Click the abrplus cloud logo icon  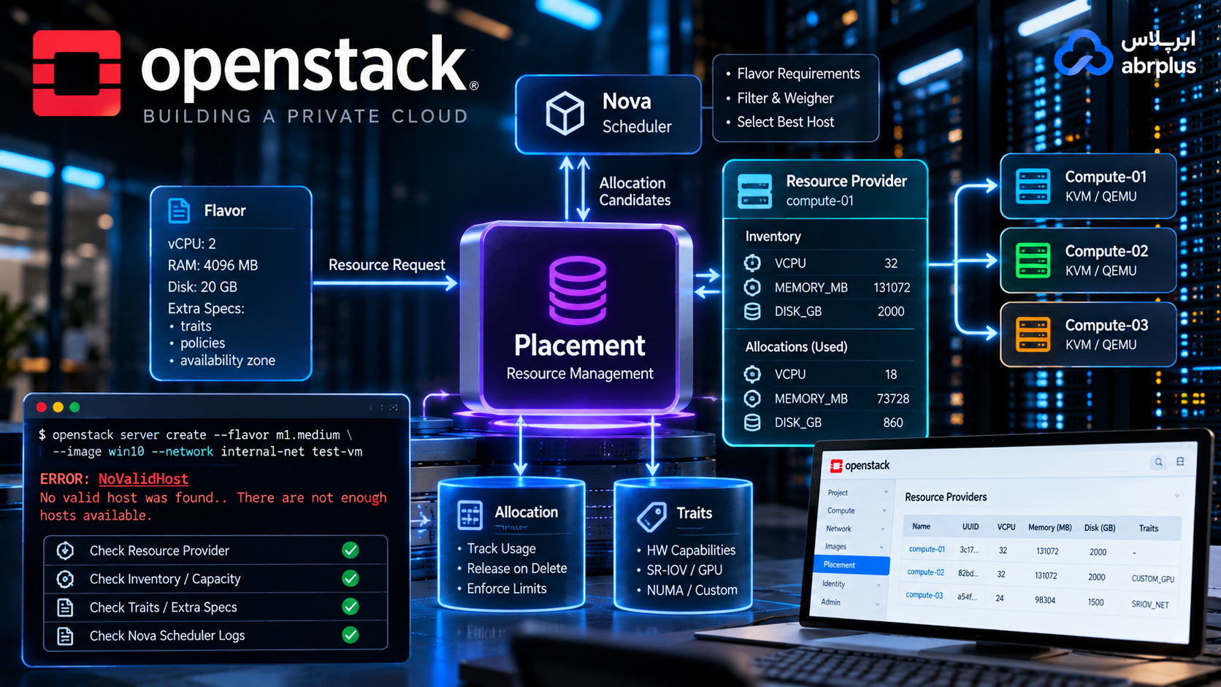coord(1084,53)
